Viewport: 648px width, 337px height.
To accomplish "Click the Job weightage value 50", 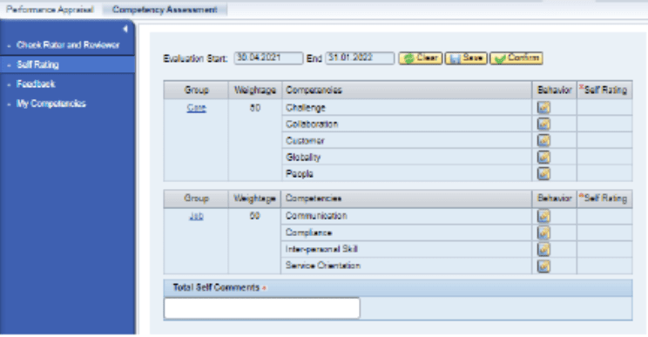I will pos(255,216).
